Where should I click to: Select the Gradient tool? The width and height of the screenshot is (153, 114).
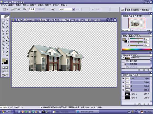click(7, 37)
